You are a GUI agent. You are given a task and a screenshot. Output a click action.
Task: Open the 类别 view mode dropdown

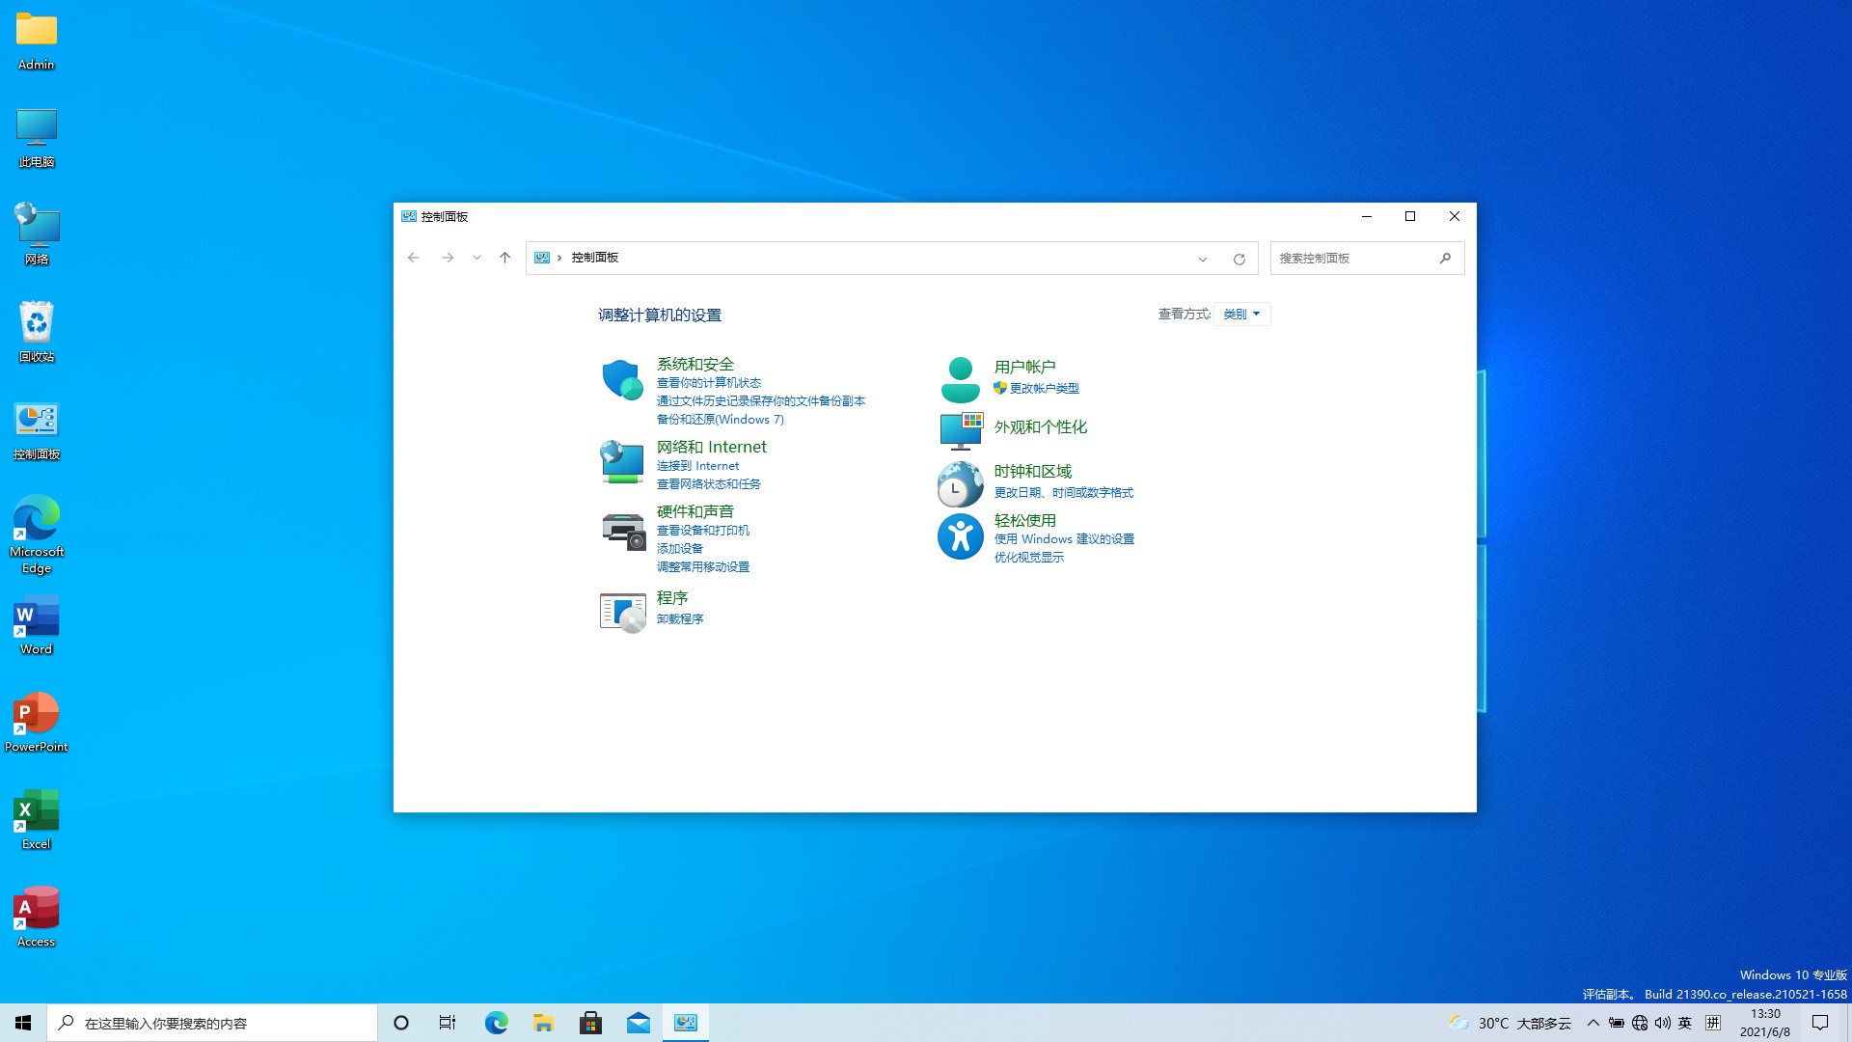coord(1241,314)
